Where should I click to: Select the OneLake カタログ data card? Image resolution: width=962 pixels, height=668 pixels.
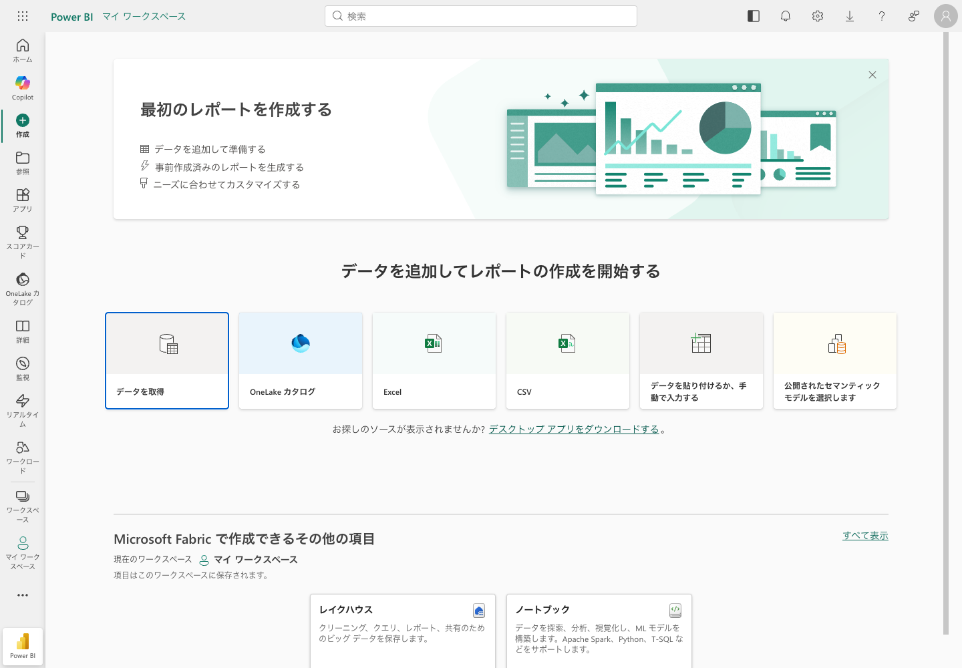pos(301,361)
